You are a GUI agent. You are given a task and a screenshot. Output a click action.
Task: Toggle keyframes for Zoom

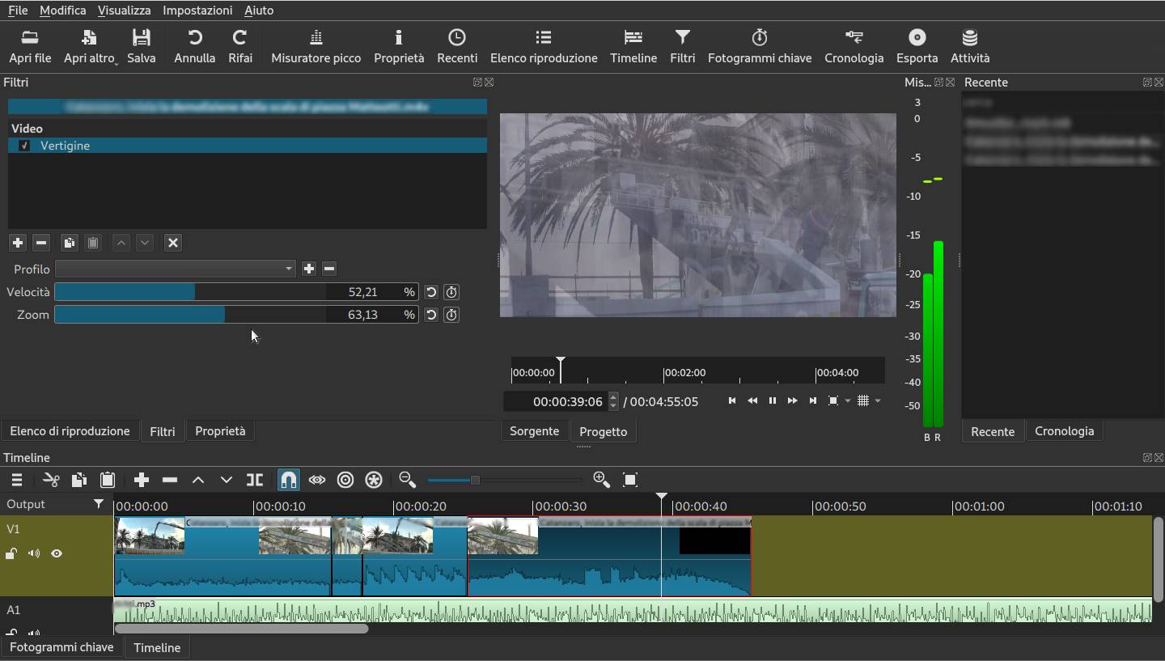[451, 315]
